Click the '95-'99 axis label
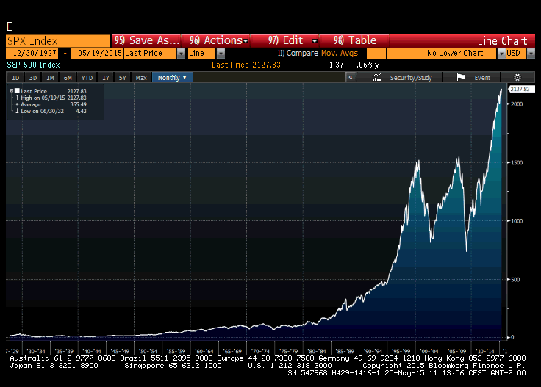Screen dimensions: 541x387 tap(401, 351)
